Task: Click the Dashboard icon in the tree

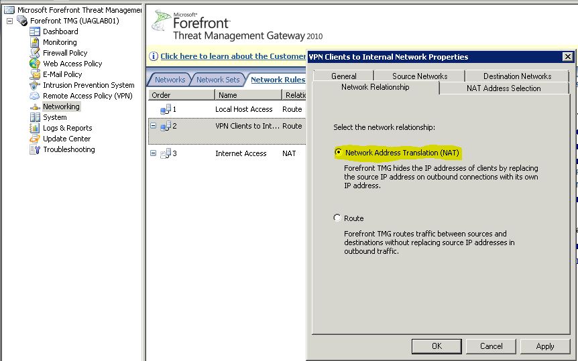Action: coord(35,31)
